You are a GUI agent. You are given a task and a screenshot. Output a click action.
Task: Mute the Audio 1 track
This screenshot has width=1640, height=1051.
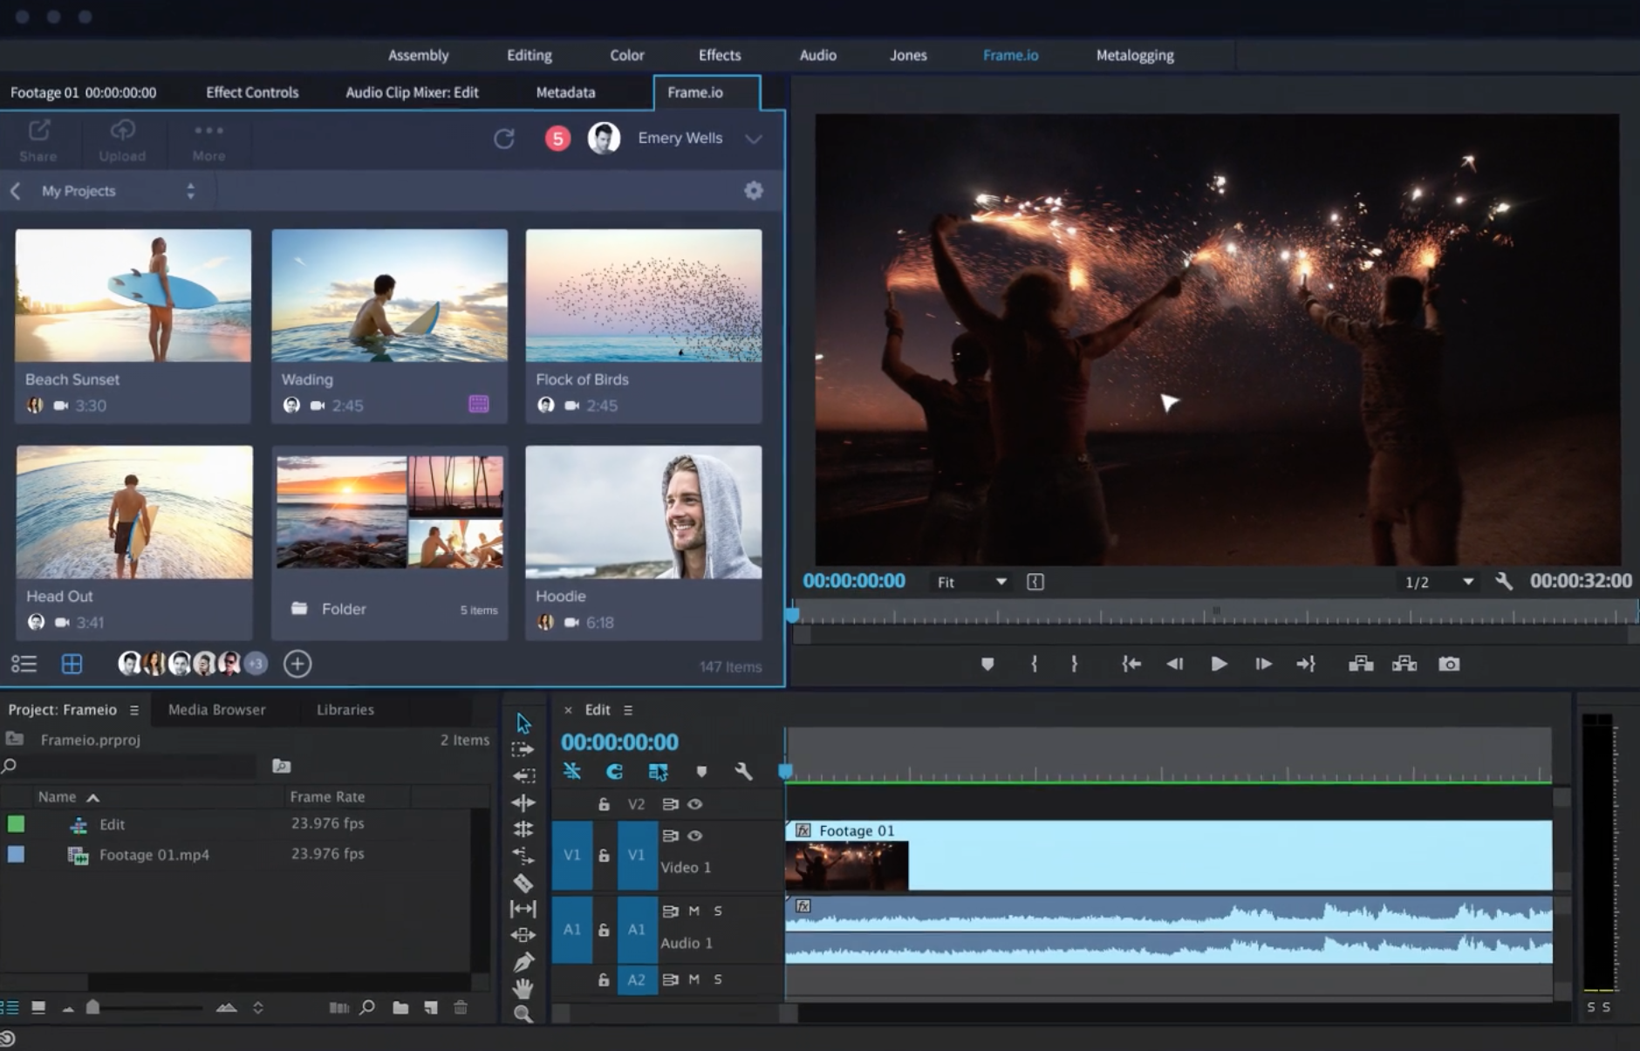pos(694,911)
